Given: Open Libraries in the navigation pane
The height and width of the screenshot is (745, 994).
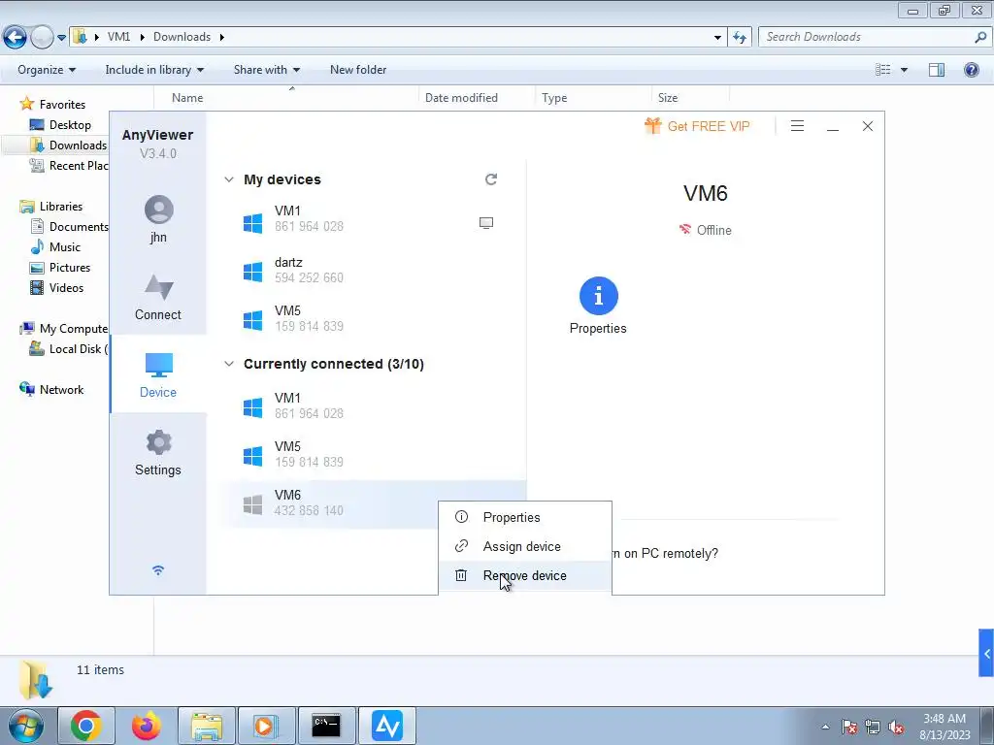Looking at the screenshot, I should click(51, 207).
